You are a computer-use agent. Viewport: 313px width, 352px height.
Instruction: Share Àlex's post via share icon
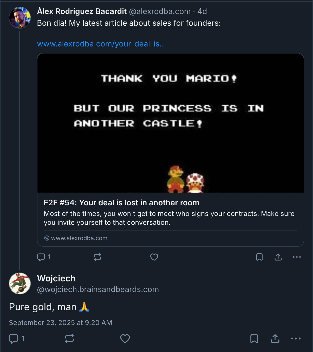pyautogui.click(x=278, y=257)
